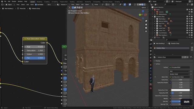
Task: Open the Render properties tab icon
Action: (x=151, y=48)
